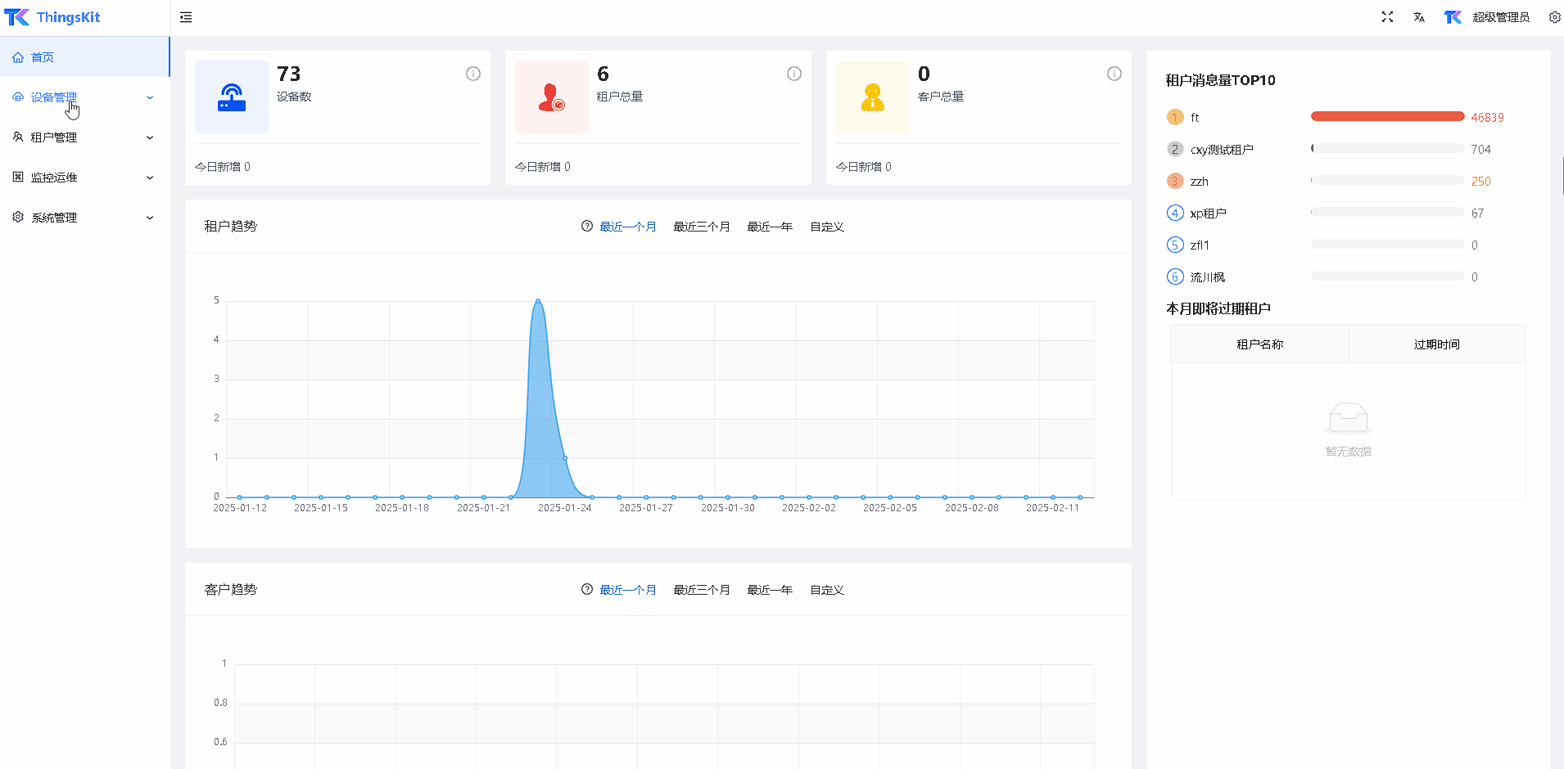1564x769 pixels.
Task: Expand the 监控运维 sidebar submenu
Action: click(82, 178)
